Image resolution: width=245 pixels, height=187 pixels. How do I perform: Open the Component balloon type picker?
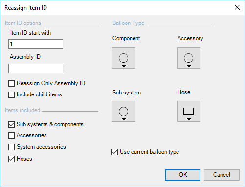(x=124, y=58)
